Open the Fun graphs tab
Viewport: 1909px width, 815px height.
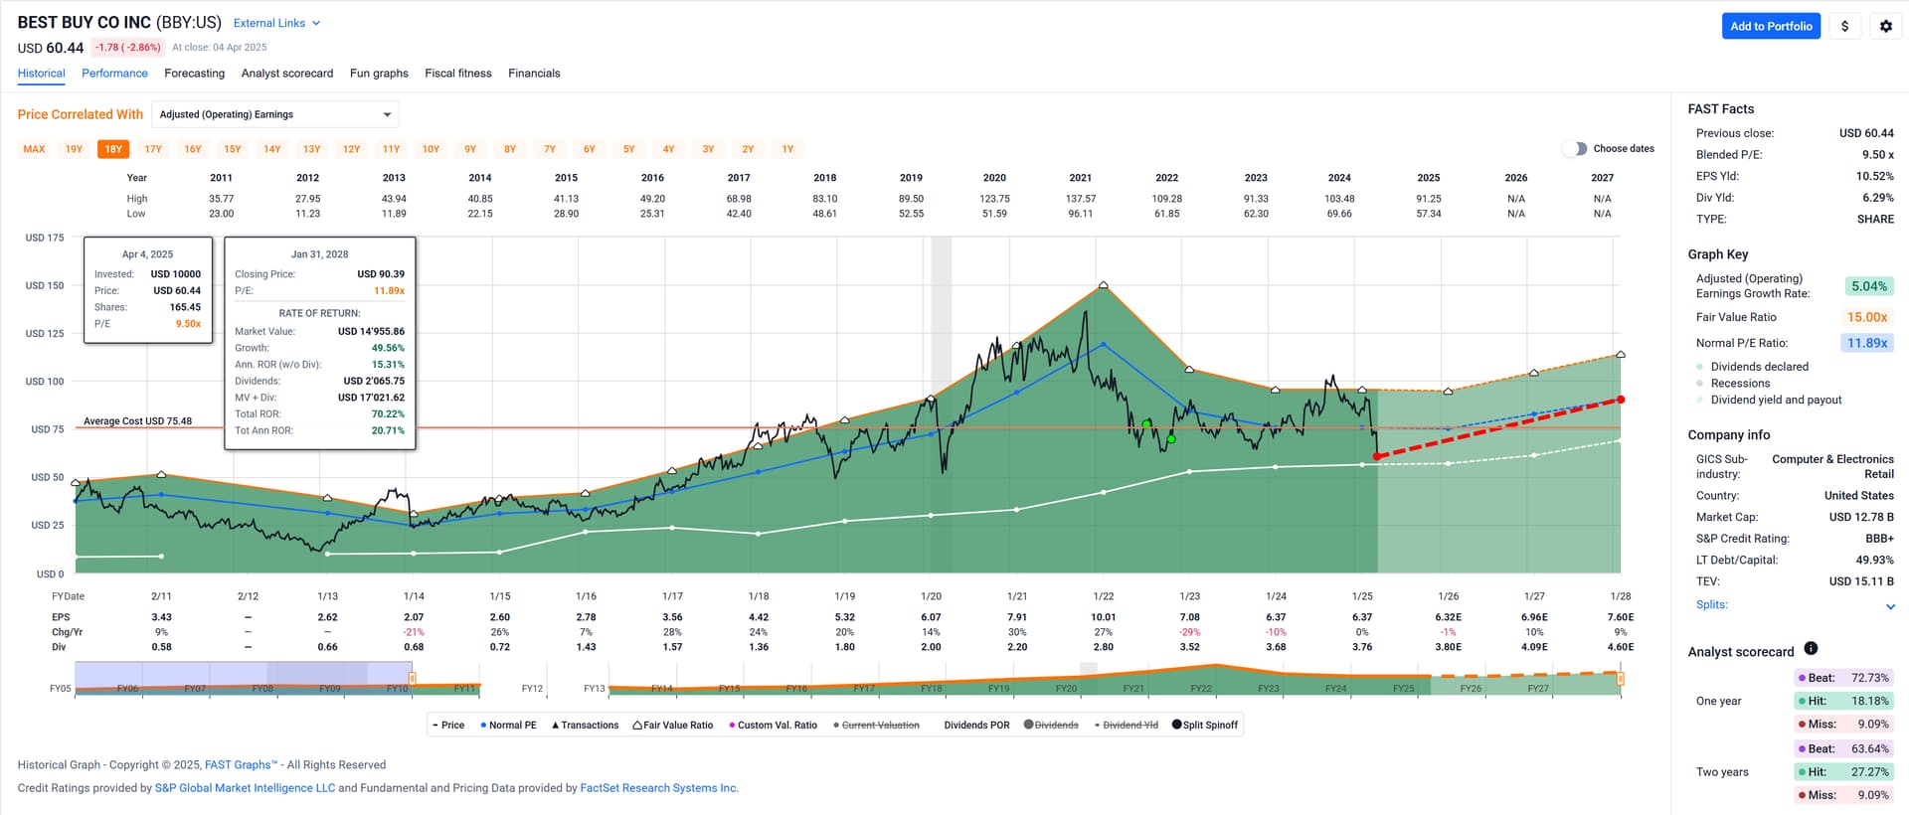point(379,74)
